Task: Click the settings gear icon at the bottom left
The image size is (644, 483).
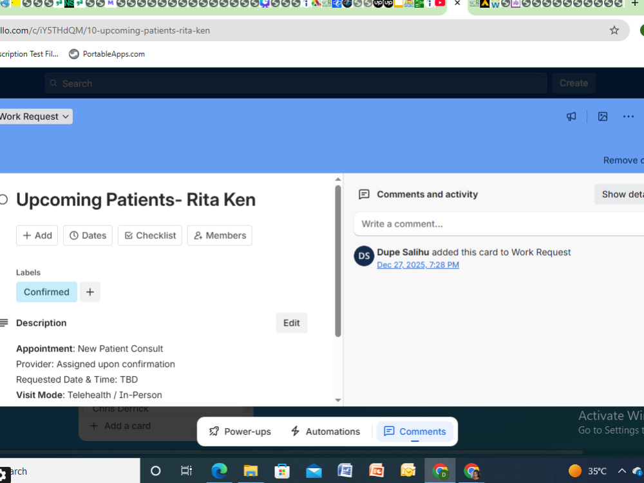Action: pos(4,475)
